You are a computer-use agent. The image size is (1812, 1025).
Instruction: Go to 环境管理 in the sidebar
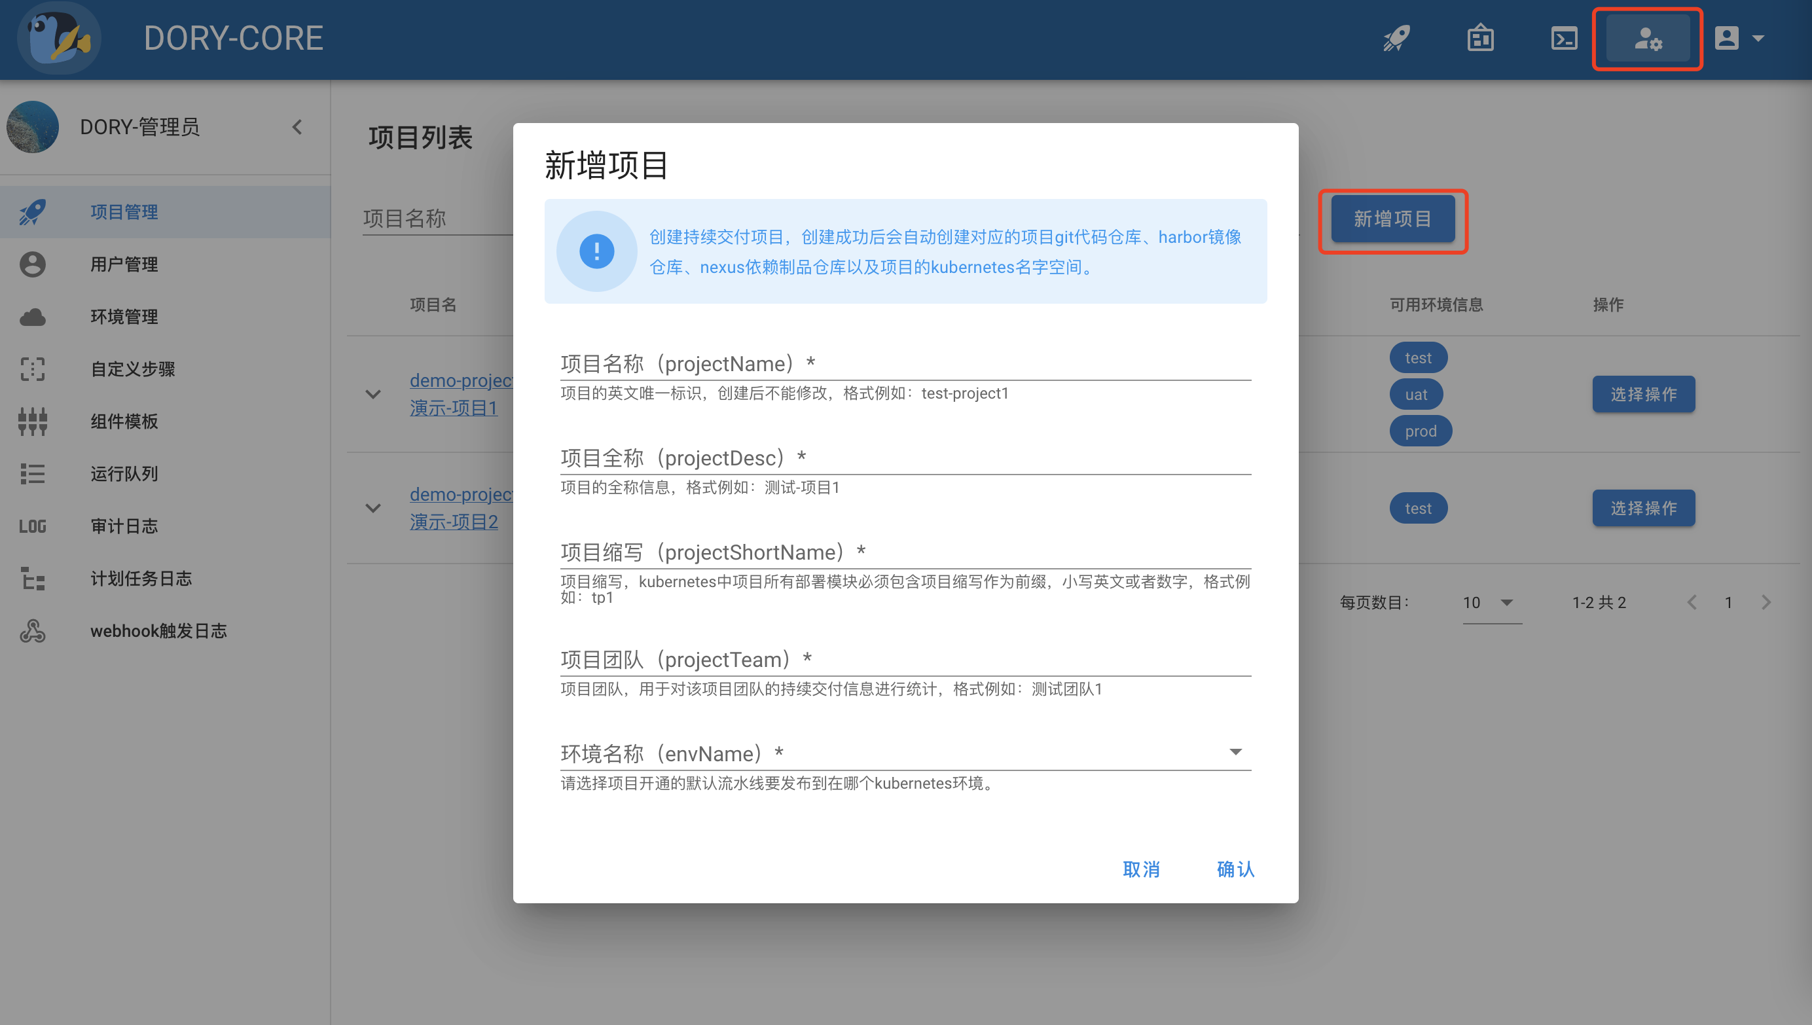[124, 317]
